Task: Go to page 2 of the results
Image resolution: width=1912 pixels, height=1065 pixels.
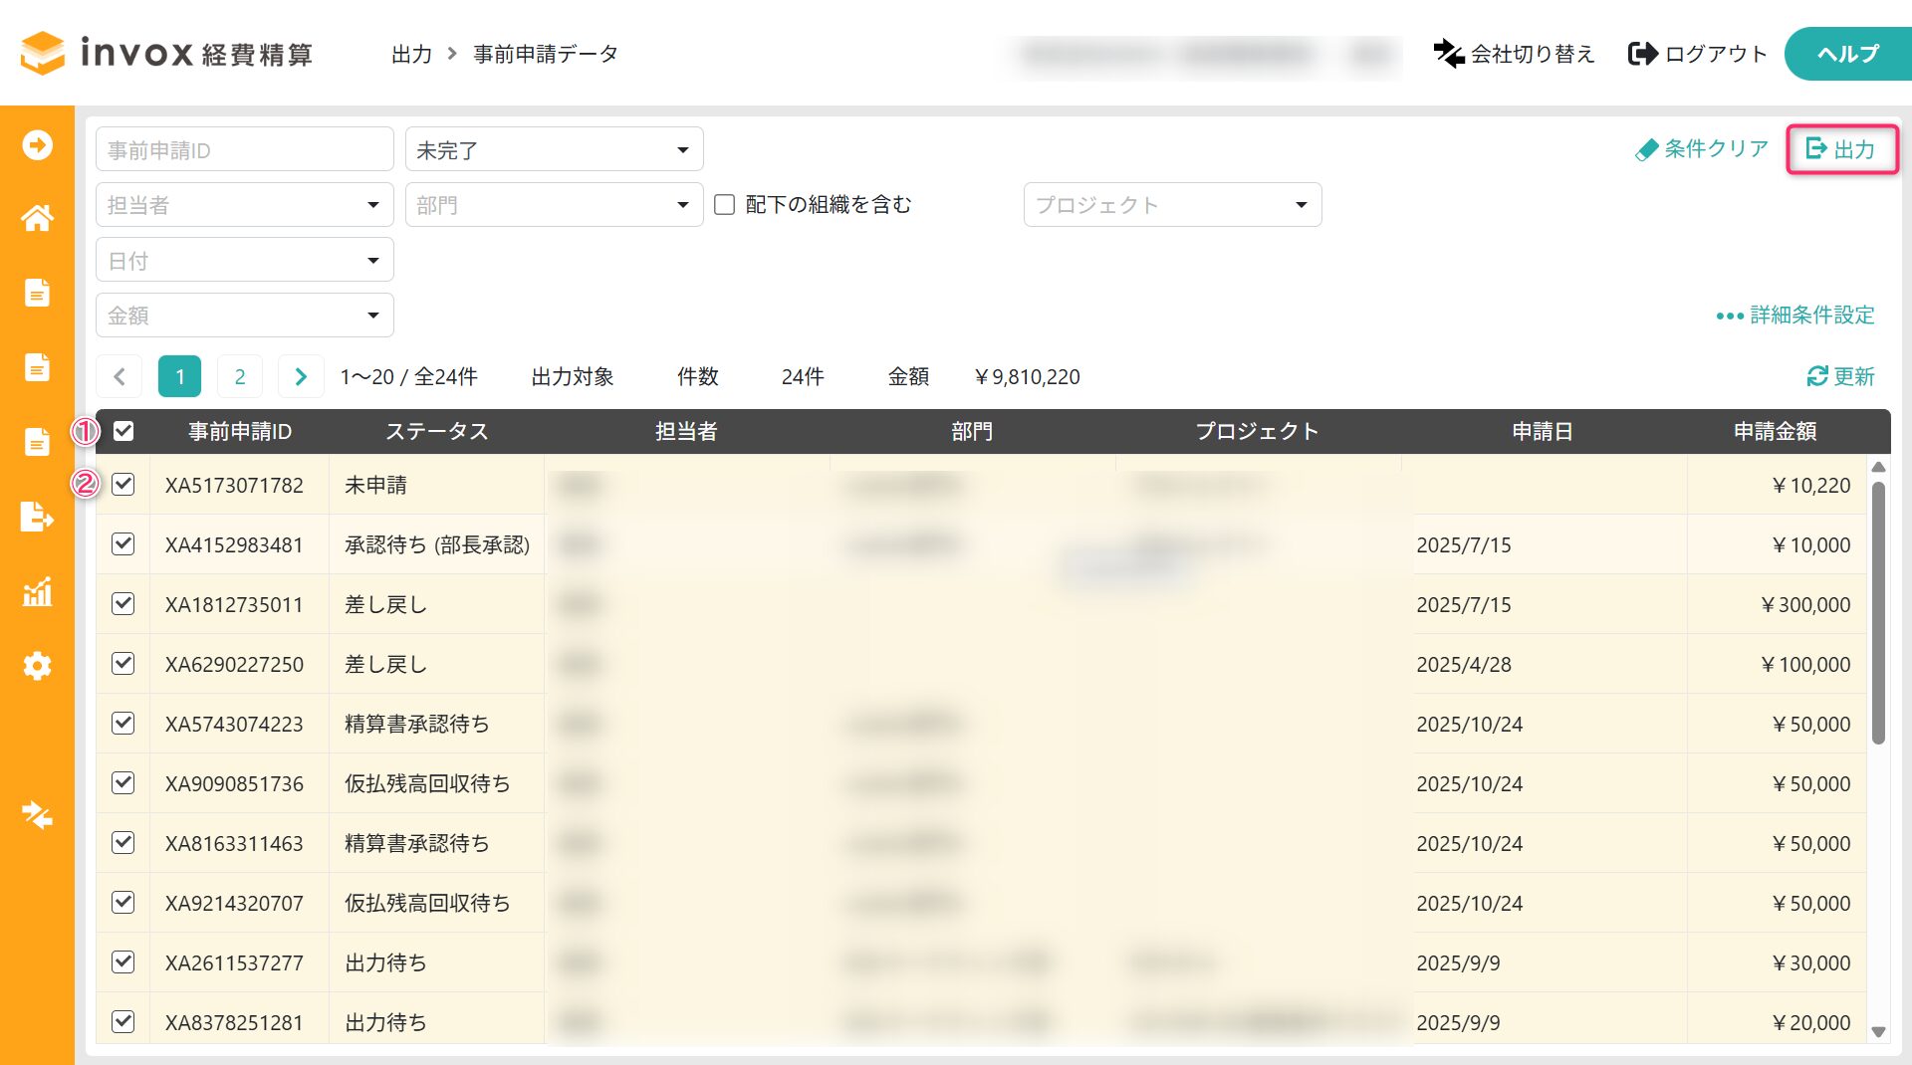Action: tap(240, 376)
